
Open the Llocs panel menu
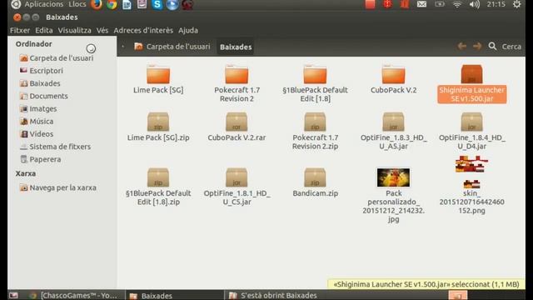click(77, 4)
